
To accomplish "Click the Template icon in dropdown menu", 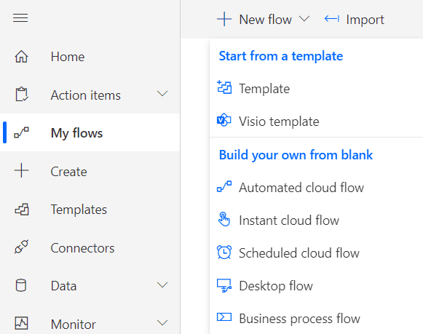I will tap(224, 87).
